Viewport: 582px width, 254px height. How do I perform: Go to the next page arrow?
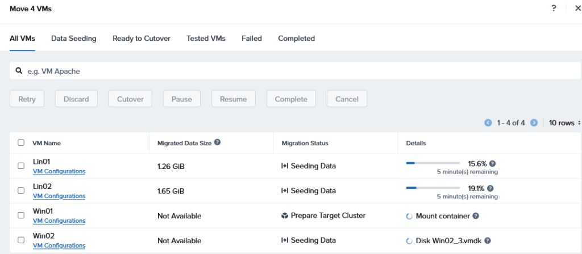(x=534, y=123)
